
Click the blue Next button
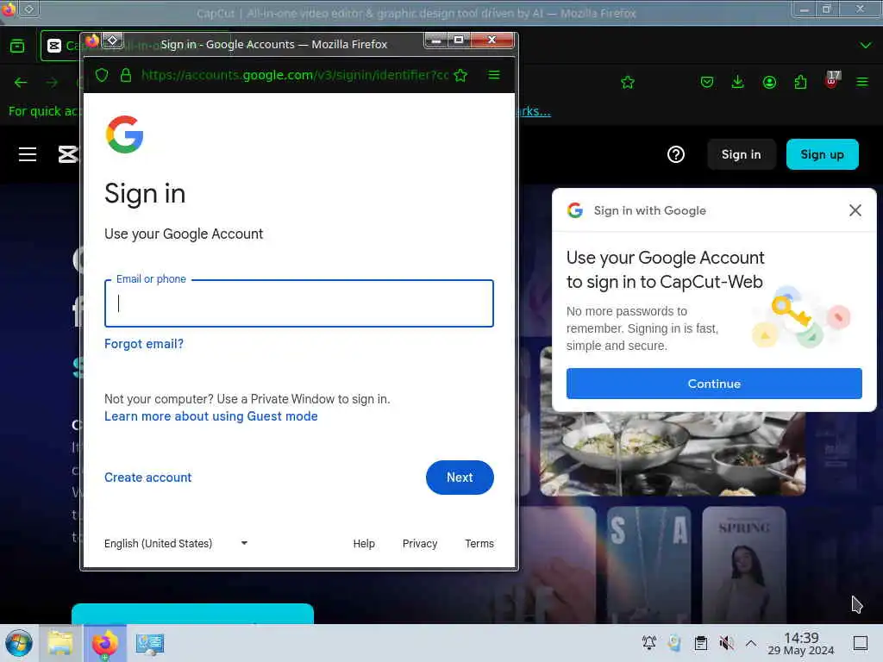point(460,478)
